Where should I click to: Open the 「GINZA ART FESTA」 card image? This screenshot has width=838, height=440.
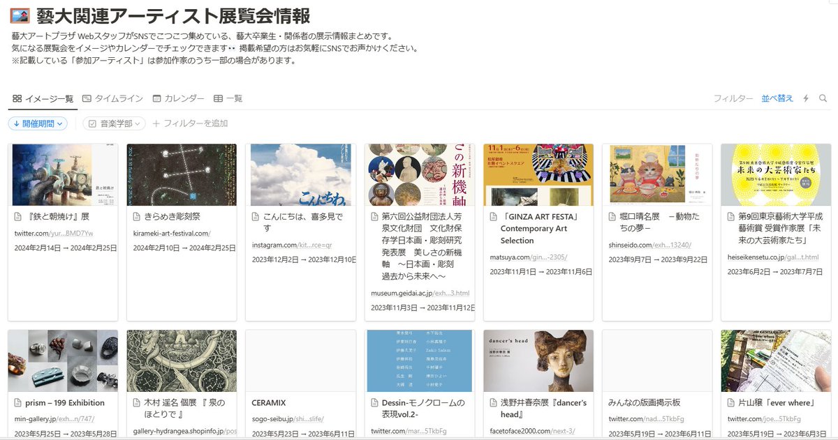(x=538, y=175)
